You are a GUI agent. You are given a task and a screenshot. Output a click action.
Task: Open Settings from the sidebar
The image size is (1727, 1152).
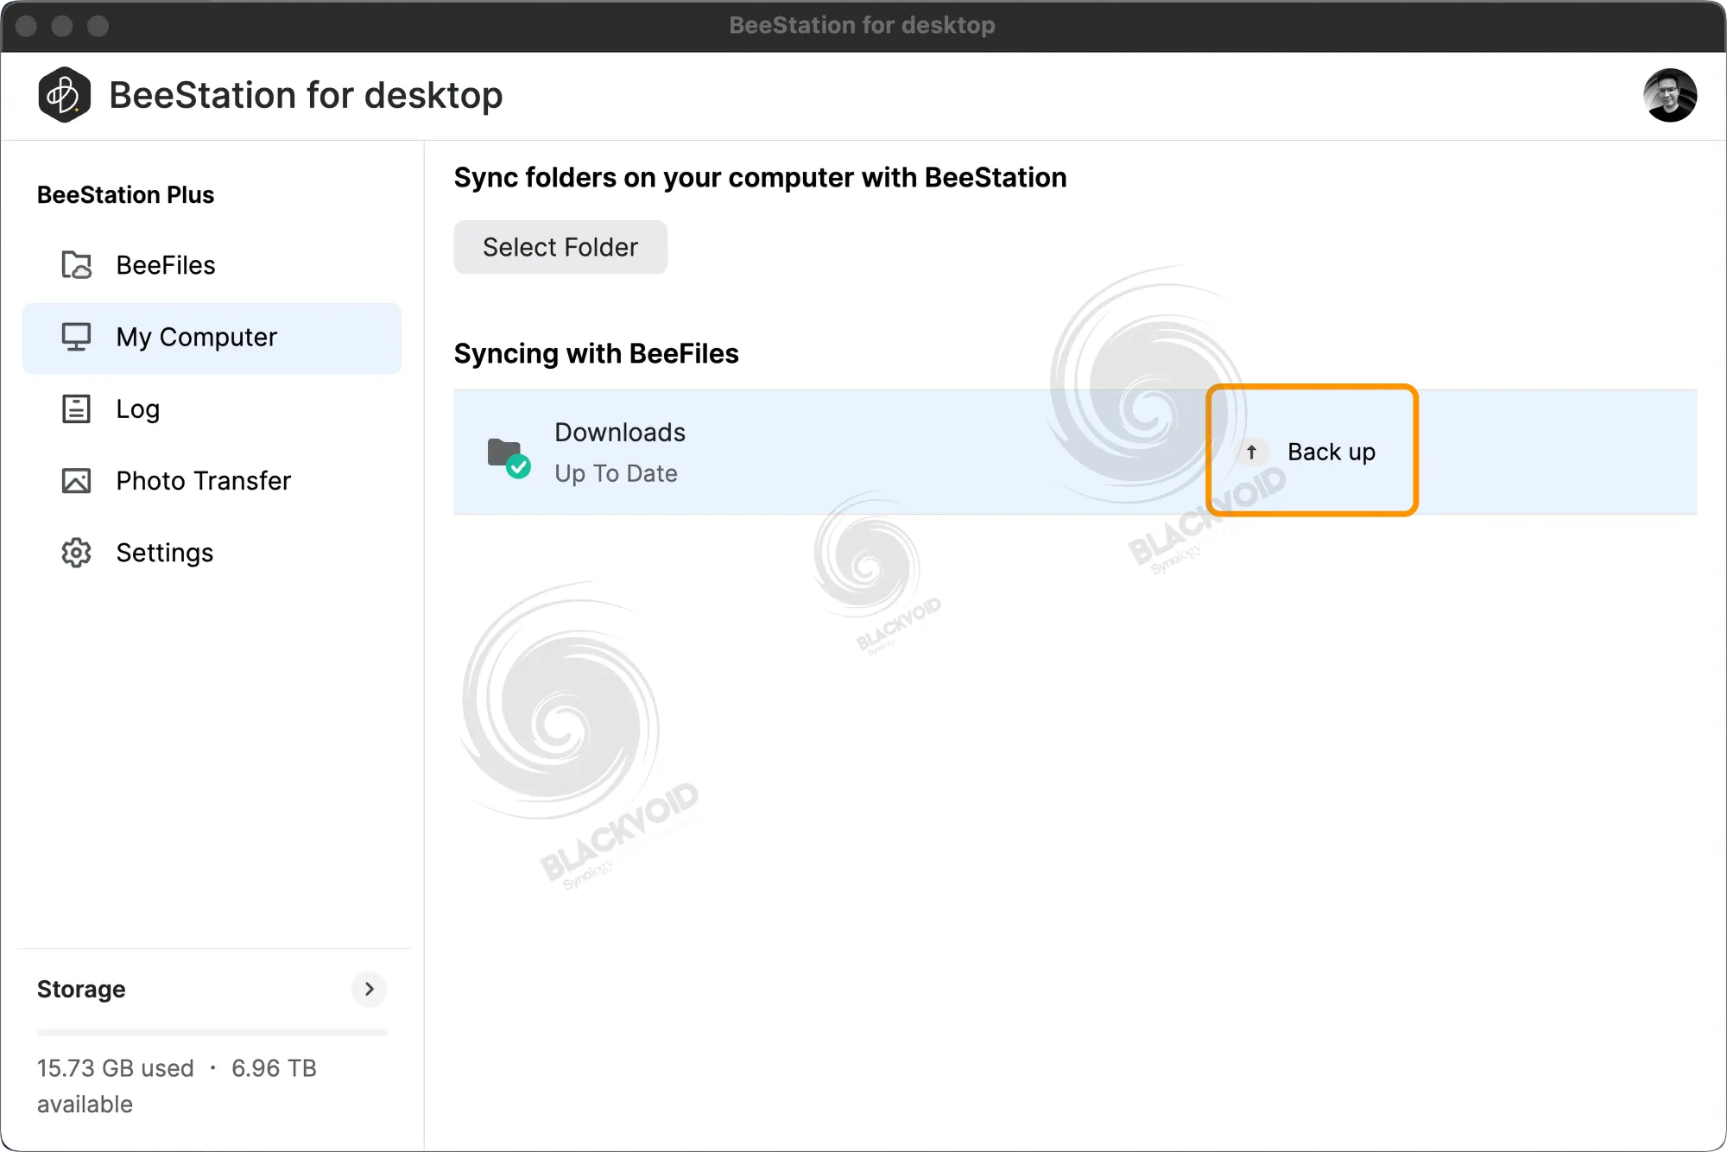pos(212,553)
